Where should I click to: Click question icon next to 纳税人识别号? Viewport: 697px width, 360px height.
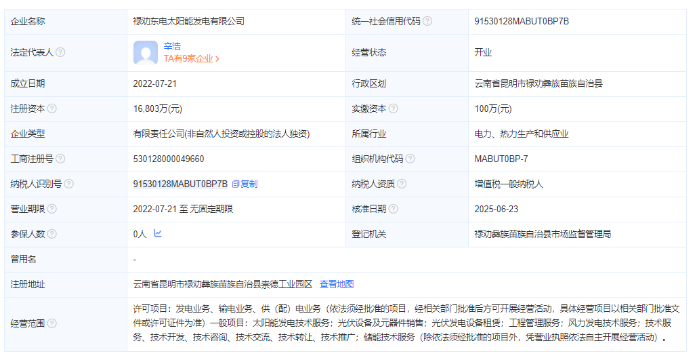[69, 184]
